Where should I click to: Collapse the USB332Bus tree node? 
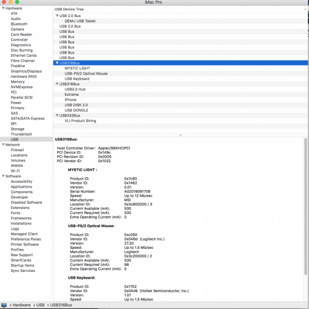[x=57, y=115]
